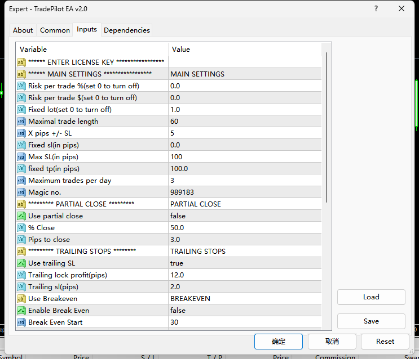
Task: Click the Reset button
Action: (385, 342)
